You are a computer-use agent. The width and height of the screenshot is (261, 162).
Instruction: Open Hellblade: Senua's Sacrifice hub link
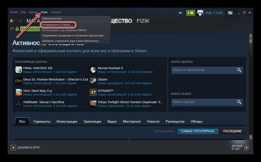pos(44,102)
